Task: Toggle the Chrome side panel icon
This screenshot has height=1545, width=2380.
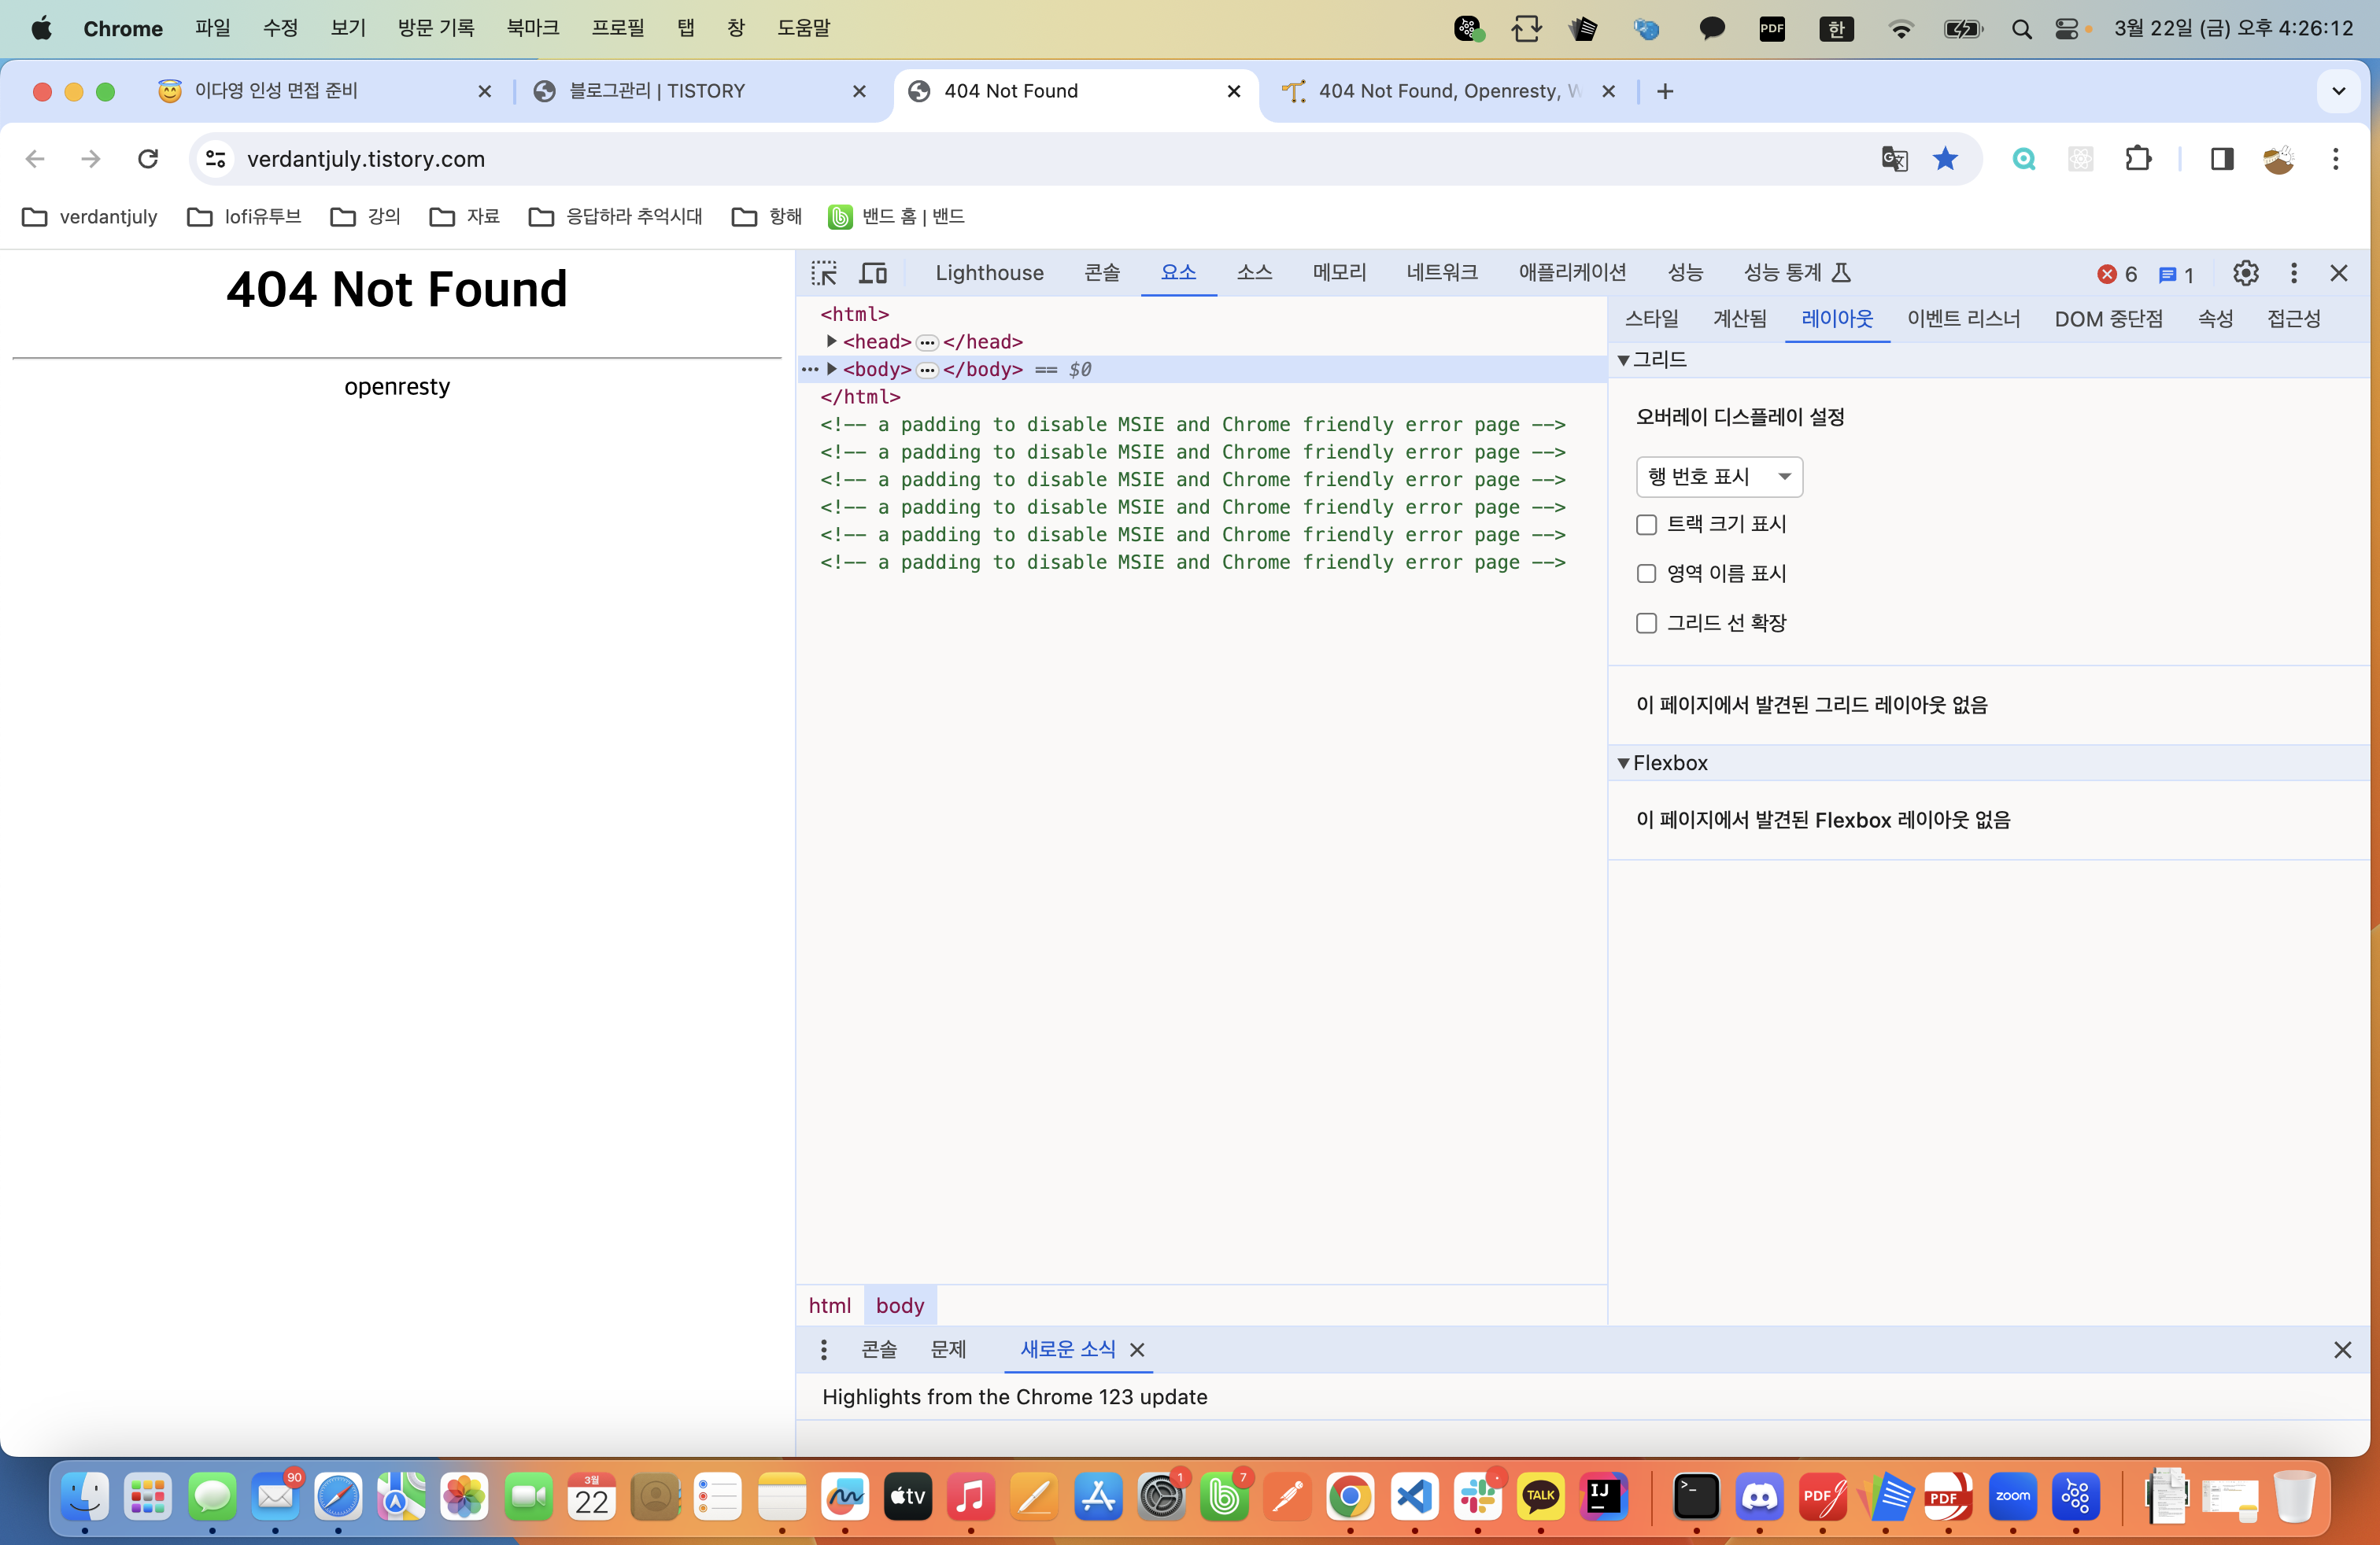Action: [2222, 159]
